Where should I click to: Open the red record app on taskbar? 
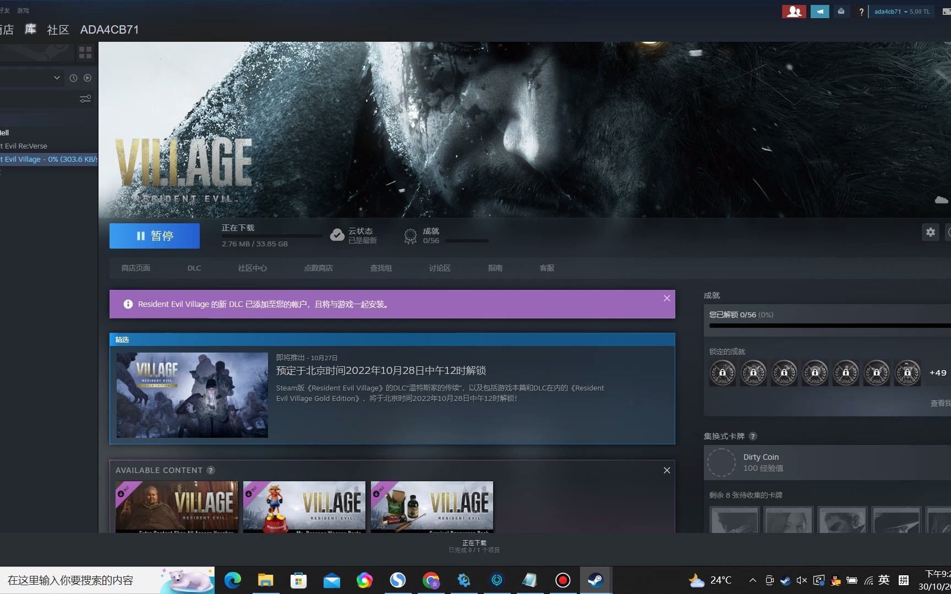[562, 580]
